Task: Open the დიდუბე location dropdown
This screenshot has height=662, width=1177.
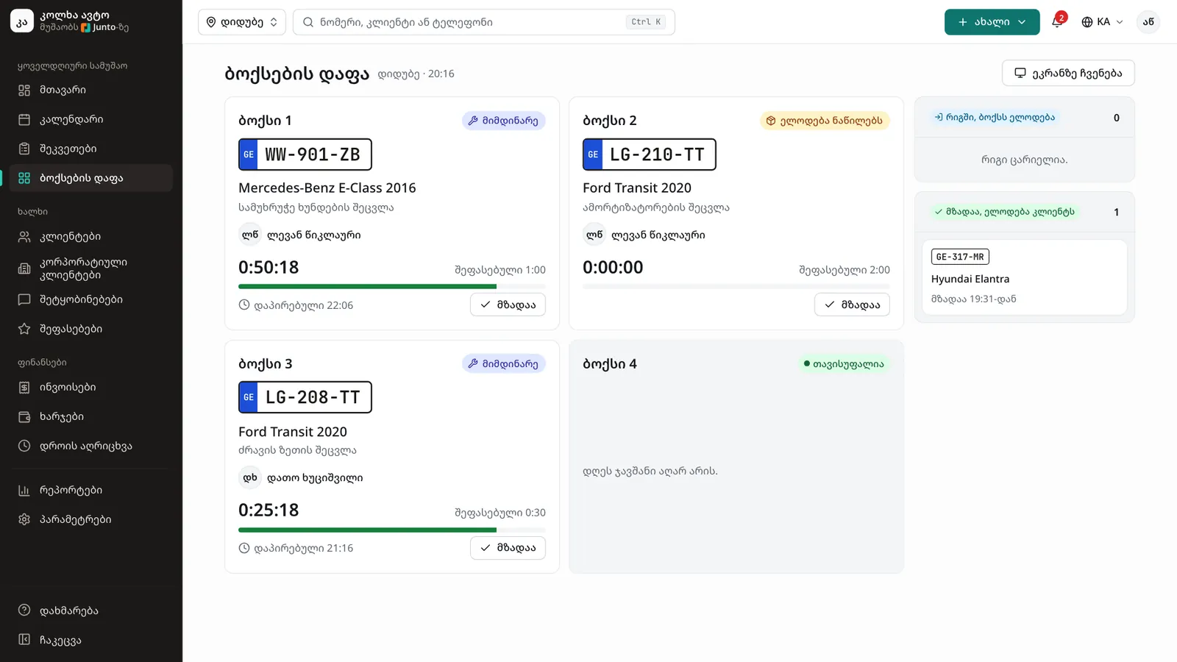Action: coord(242,22)
